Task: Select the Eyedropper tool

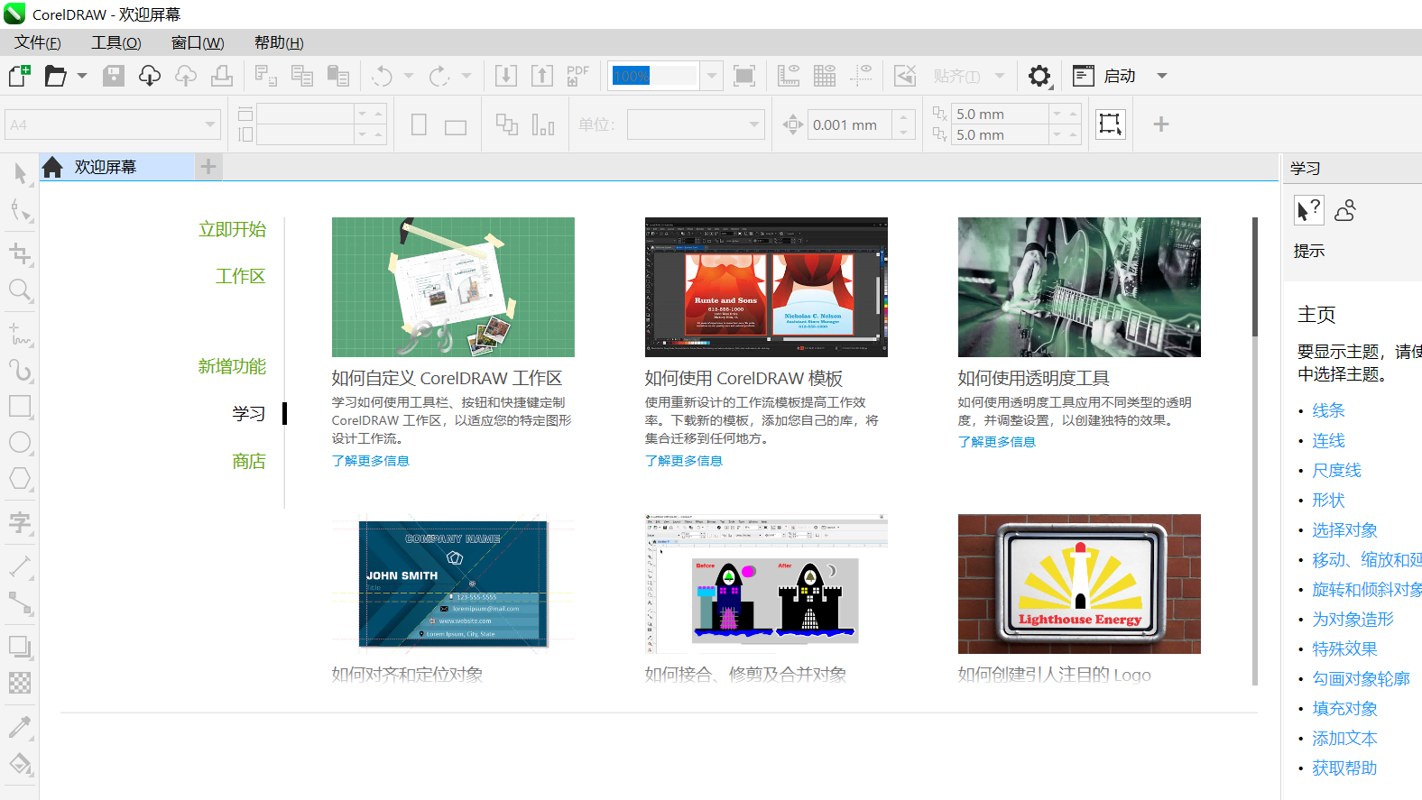Action: pyautogui.click(x=20, y=726)
